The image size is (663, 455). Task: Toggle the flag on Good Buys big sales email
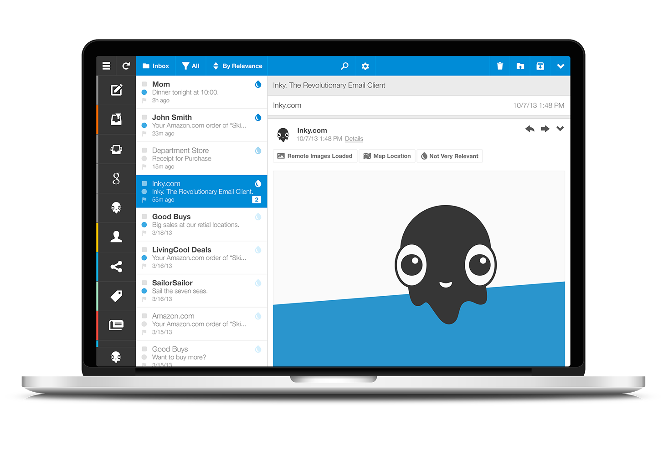[144, 233]
